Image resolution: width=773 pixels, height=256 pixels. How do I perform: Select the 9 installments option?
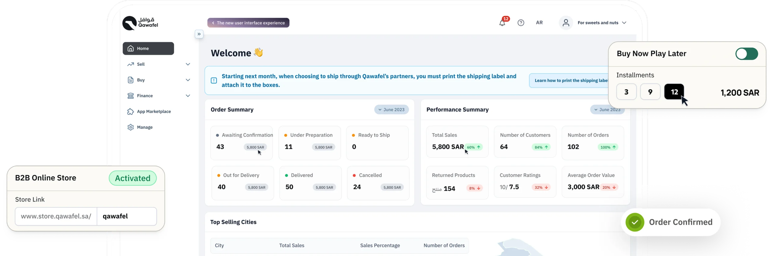click(x=650, y=92)
